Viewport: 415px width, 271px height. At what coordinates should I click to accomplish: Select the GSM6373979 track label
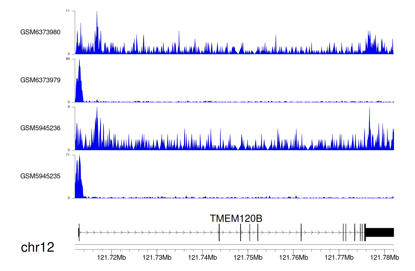click(40, 80)
